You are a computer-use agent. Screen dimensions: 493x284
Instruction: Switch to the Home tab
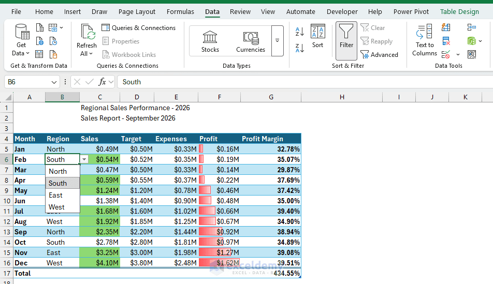pos(44,11)
